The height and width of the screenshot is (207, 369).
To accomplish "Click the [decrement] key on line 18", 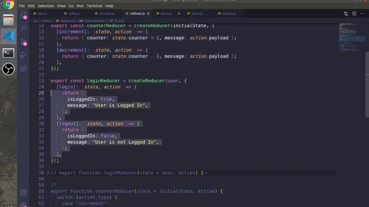I will [x=71, y=50].
